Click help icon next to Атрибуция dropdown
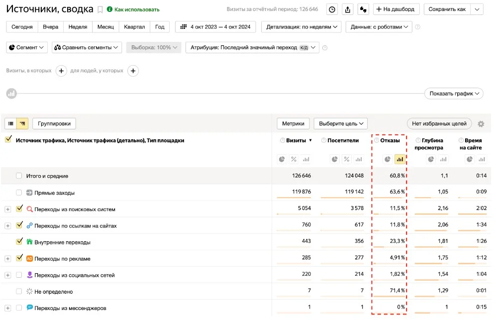Screen dimensions: 496x320 (324, 48)
